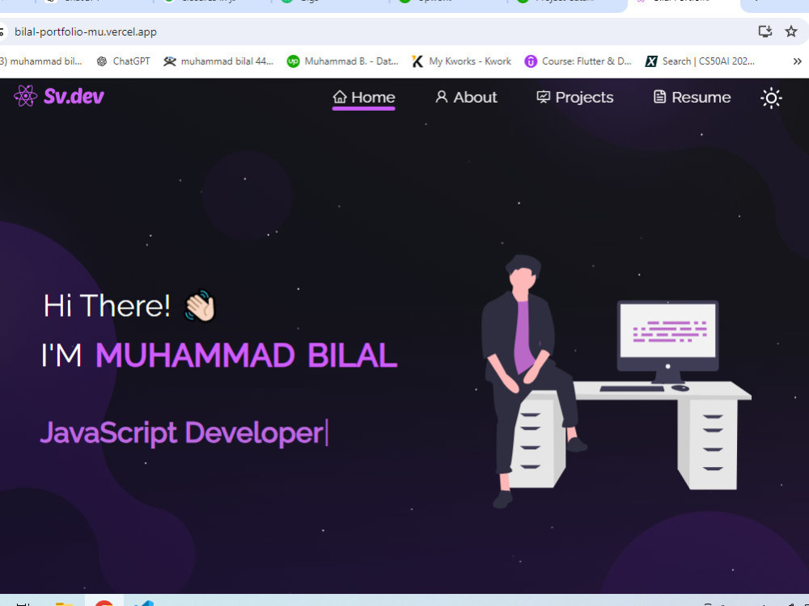
Task: Open the 'muhammad bilal 44...' bookmark
Action: click(218, 61)
